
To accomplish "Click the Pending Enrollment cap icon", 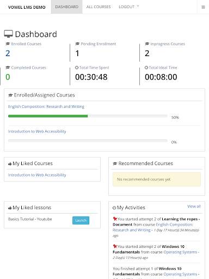I will coord(77,44).
